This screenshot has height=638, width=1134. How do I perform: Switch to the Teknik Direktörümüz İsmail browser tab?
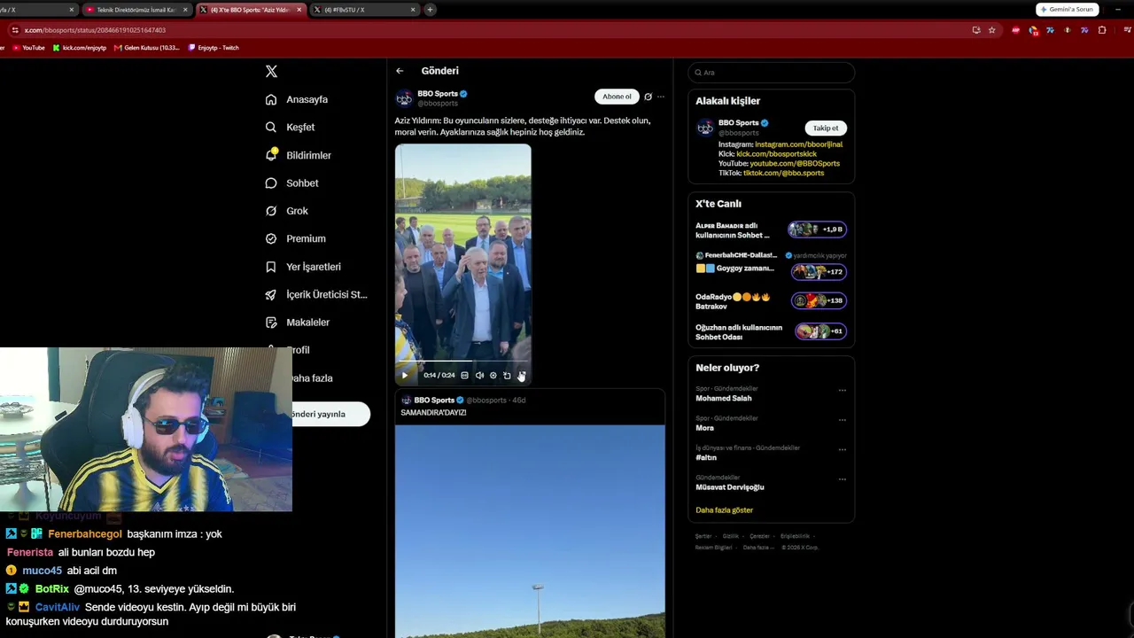tap(137, 10)
